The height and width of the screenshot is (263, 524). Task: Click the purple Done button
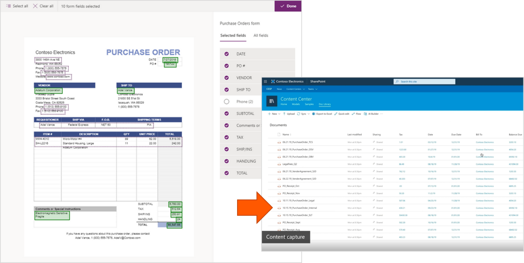point(288,6)
